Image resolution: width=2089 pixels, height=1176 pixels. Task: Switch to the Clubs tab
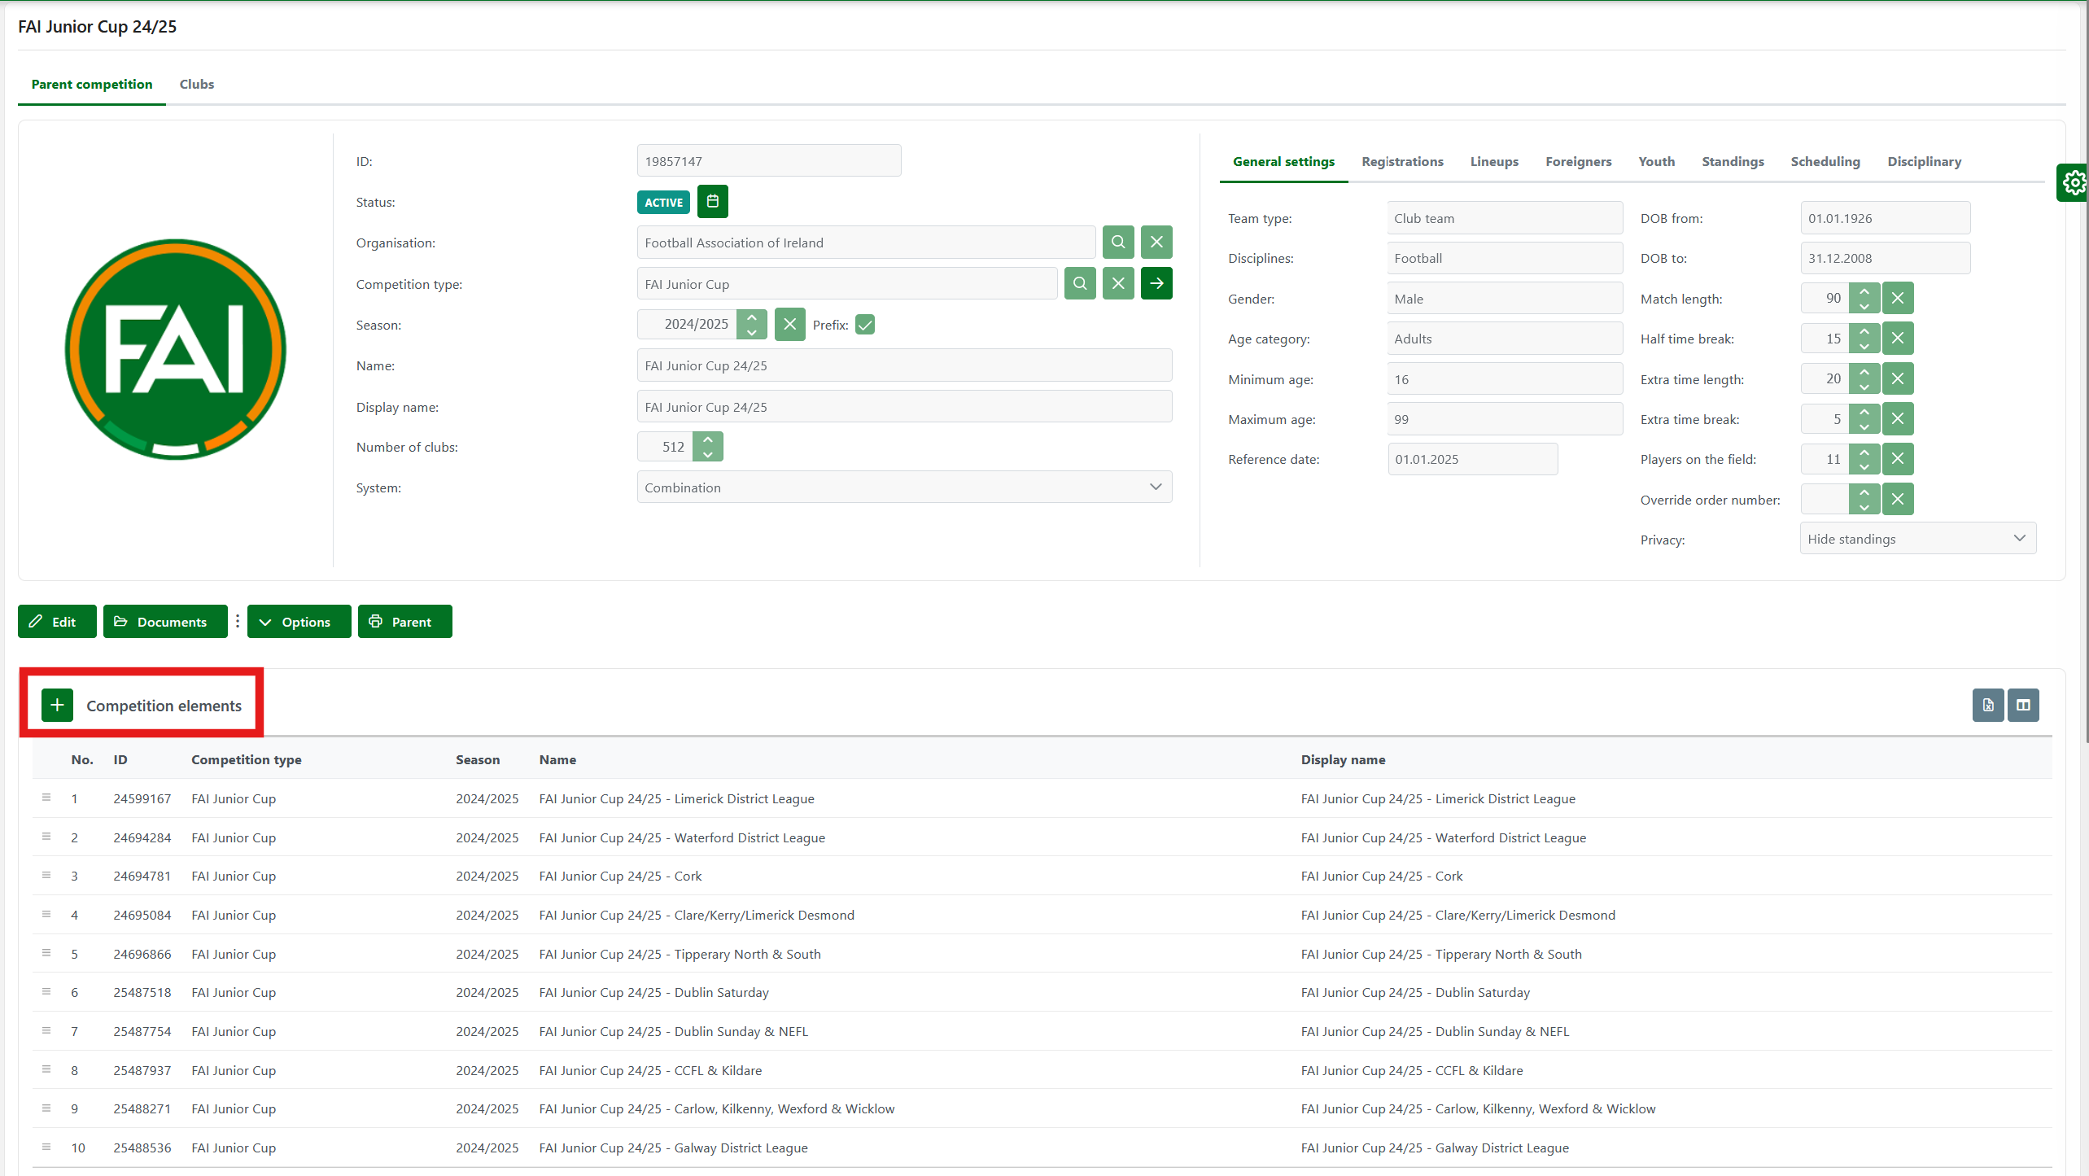(197, 85)
